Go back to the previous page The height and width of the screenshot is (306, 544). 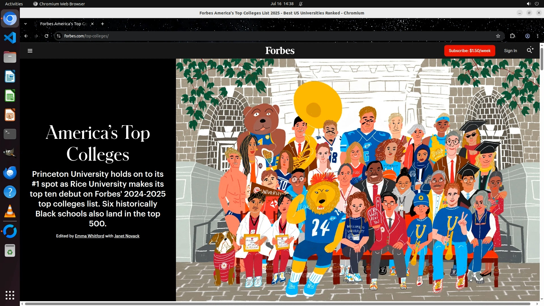(x=26, y=36)
